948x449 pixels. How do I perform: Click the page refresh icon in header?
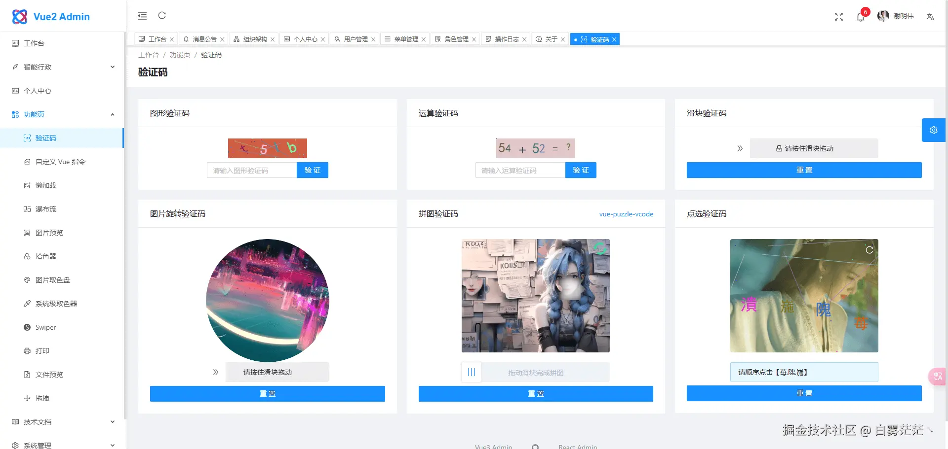coord(162,16)
